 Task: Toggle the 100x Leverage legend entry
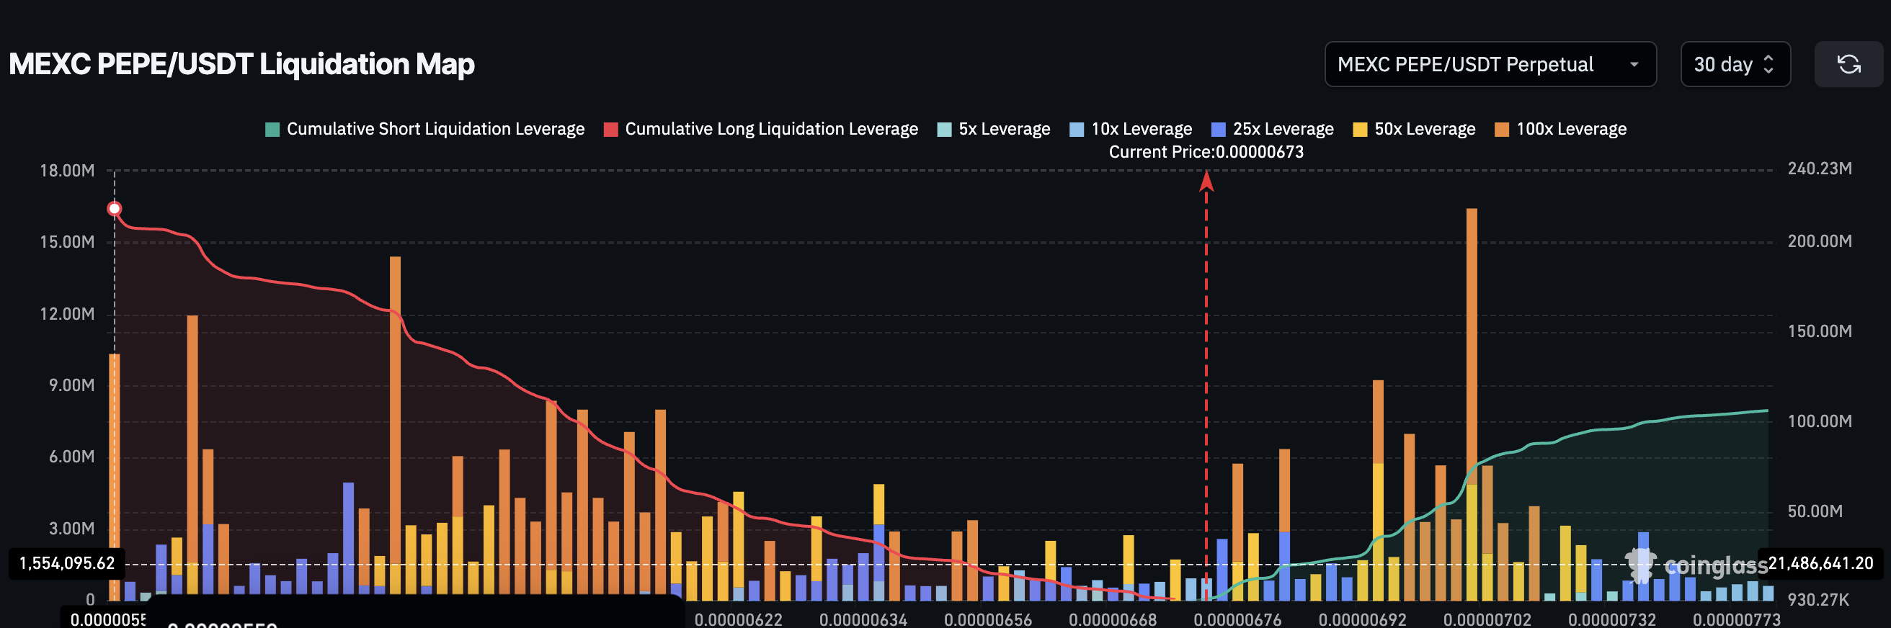(x=1561, y=129)
